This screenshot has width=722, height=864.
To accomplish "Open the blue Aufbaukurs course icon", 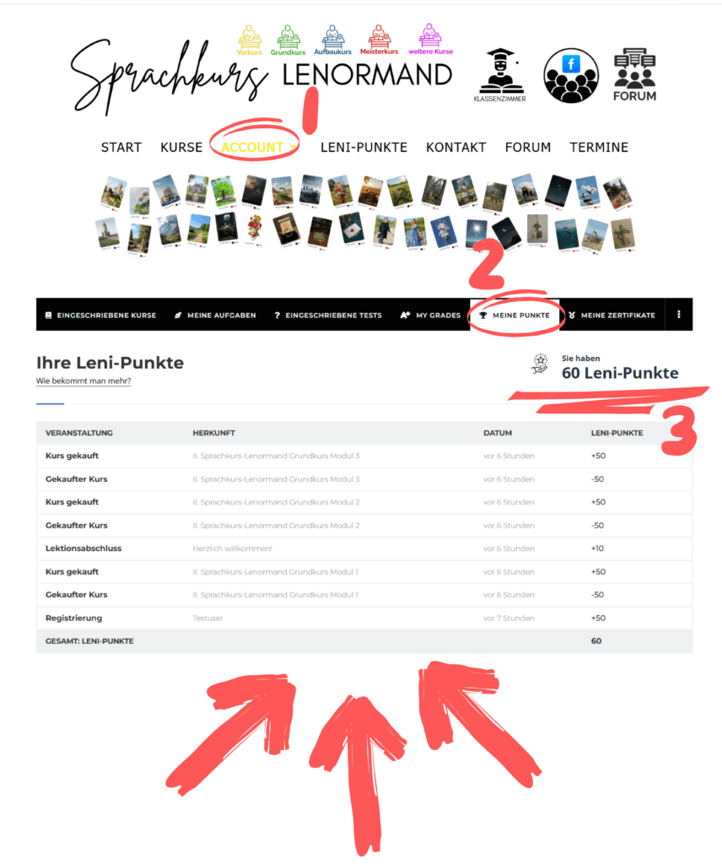I will pos(332,40).
